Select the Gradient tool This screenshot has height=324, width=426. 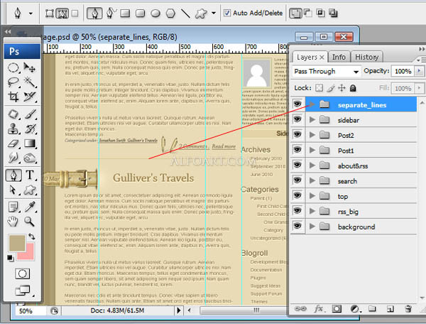click(x=30, y=144)
